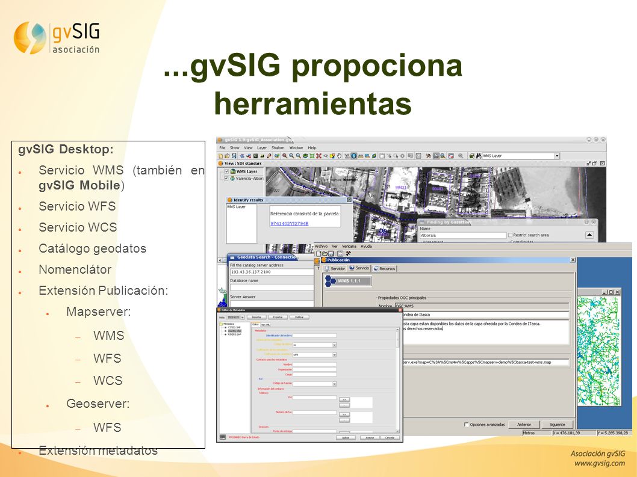Click the New file icon in Publicación app toolbar
The width and height of the screenshot is (637, 477).
pos(319,254)
